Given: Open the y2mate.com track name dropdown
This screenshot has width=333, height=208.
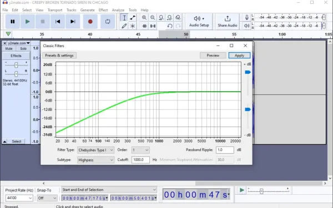Looking at the screenshot, I should coord(19,43).
